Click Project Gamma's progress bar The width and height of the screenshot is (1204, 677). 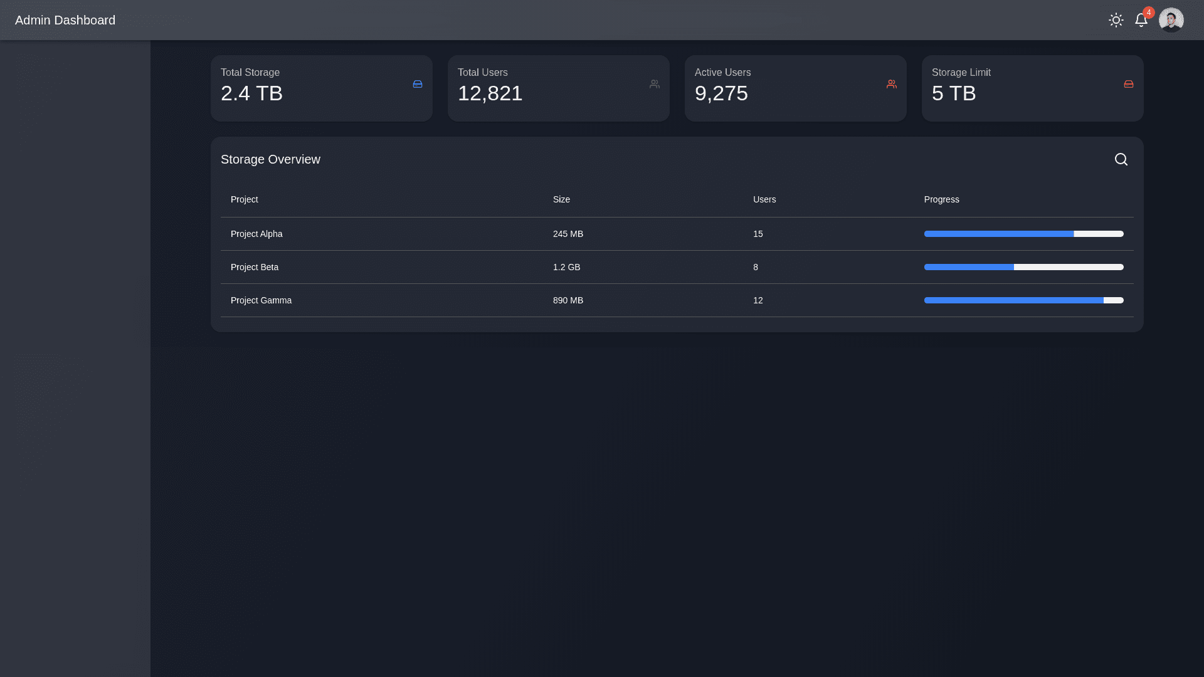coord(1023,300)
